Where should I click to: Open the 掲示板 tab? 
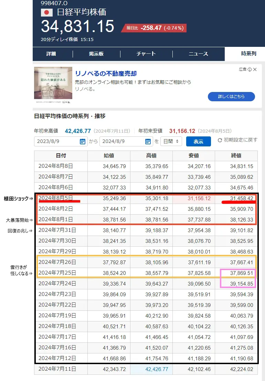[x=96, y=54]
